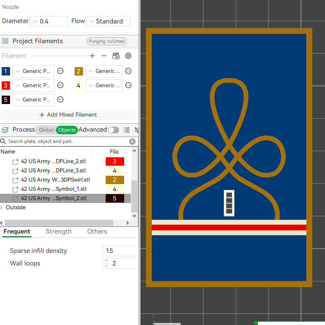The height and width of the screenshot is (325, 325).
Task: Clear the object search field
Action: click(x=132, y=141)
